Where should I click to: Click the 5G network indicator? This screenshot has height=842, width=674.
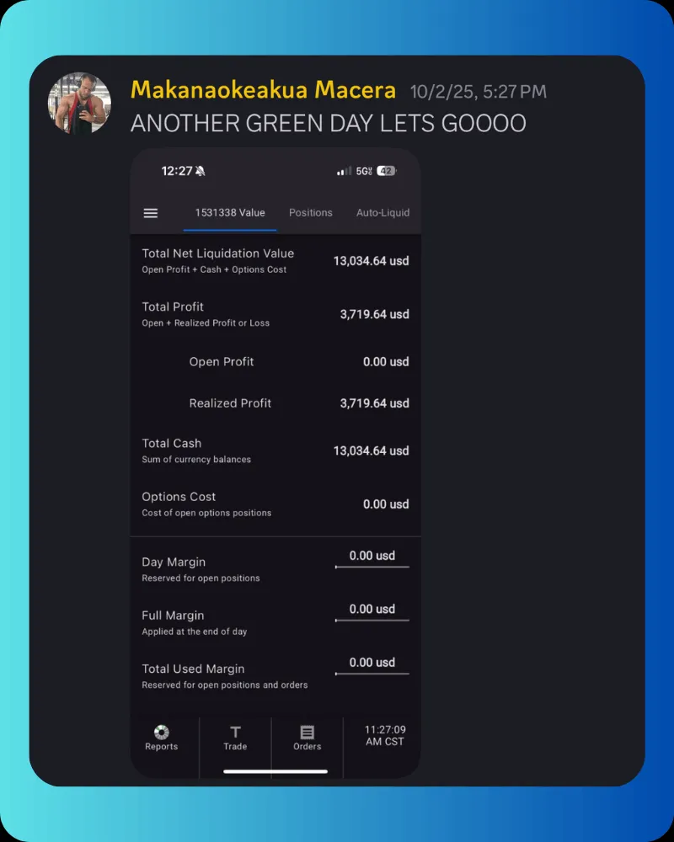pyautogui.click(x=364, y=171)
